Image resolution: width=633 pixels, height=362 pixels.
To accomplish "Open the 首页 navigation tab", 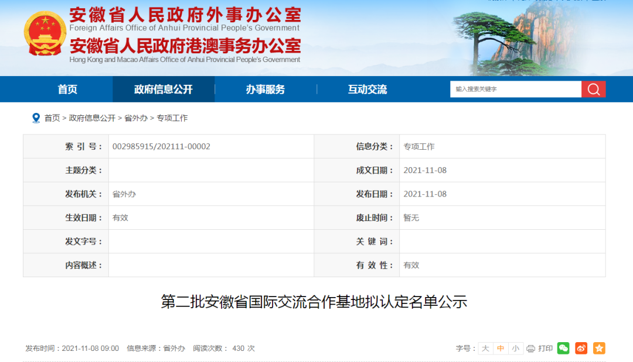I will pos(67,89).
